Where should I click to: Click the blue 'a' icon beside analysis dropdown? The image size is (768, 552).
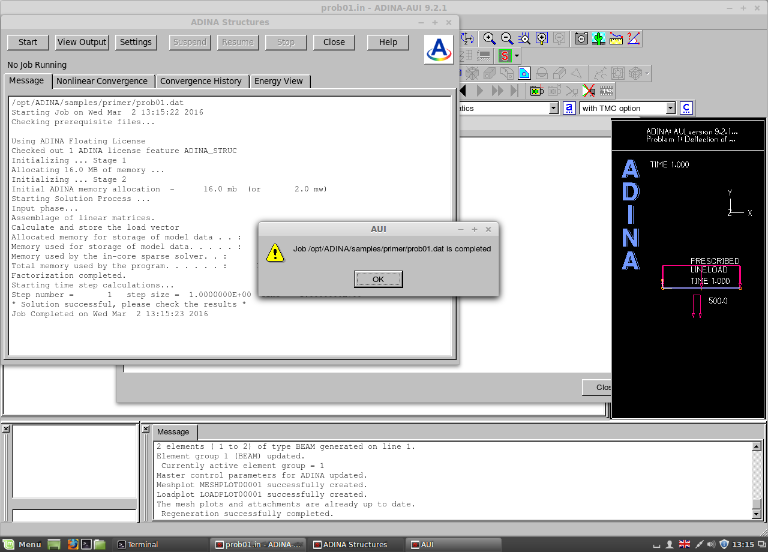569,109
